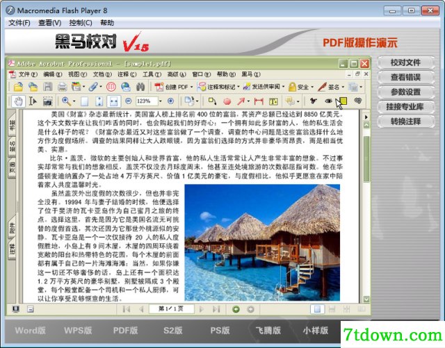The height and width of the screenshot is (348, 445).
Task: Open Search with the binoculars icon
Action: [140, 87]
